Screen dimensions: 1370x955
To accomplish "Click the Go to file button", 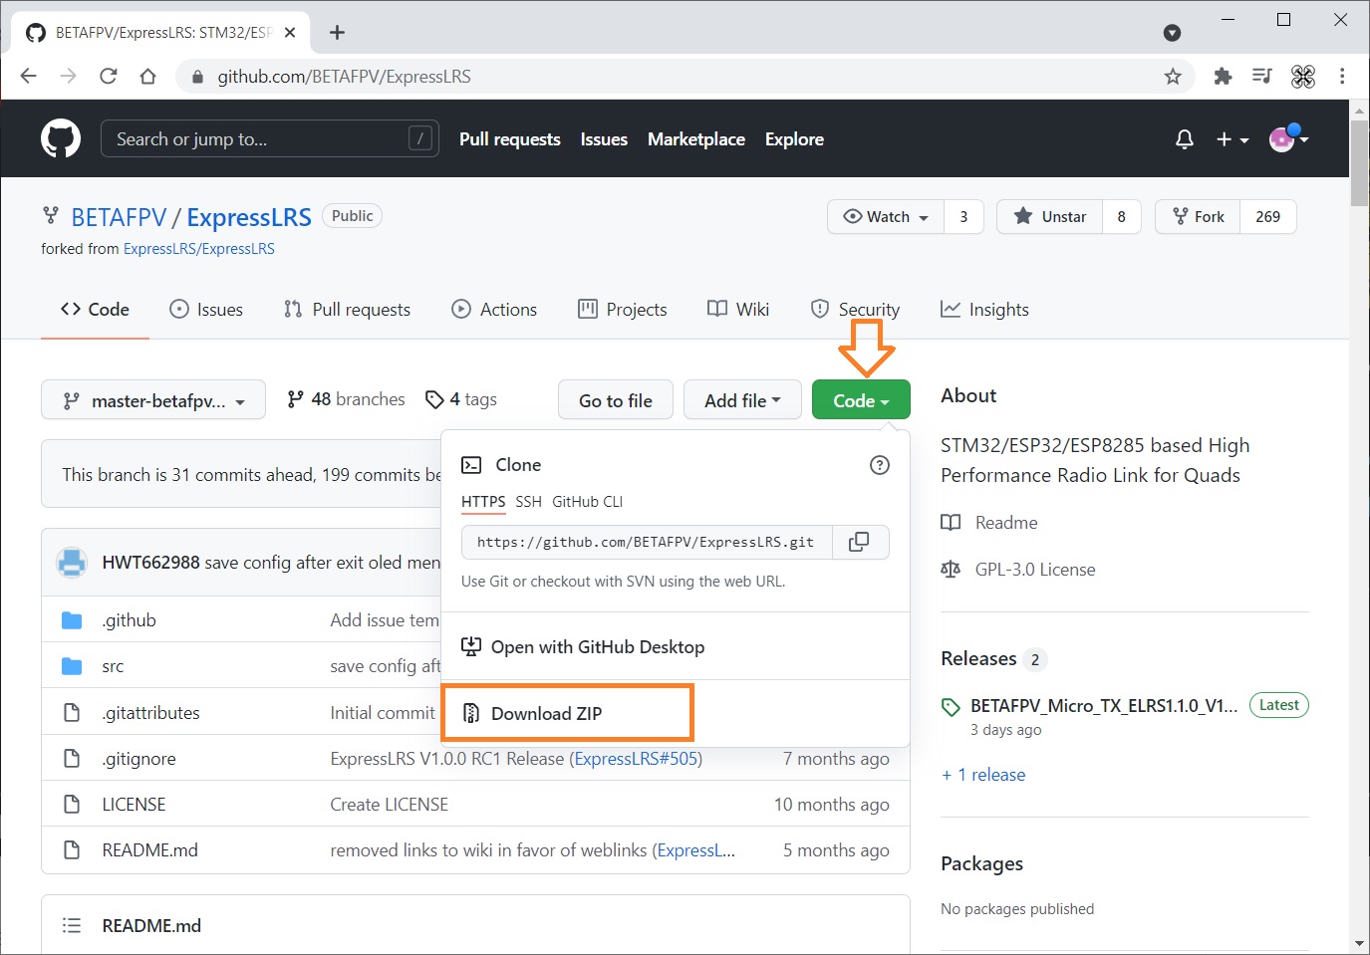I will (616, 400).
